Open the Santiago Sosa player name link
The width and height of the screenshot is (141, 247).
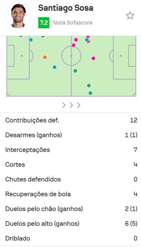[x=66, y=8]
